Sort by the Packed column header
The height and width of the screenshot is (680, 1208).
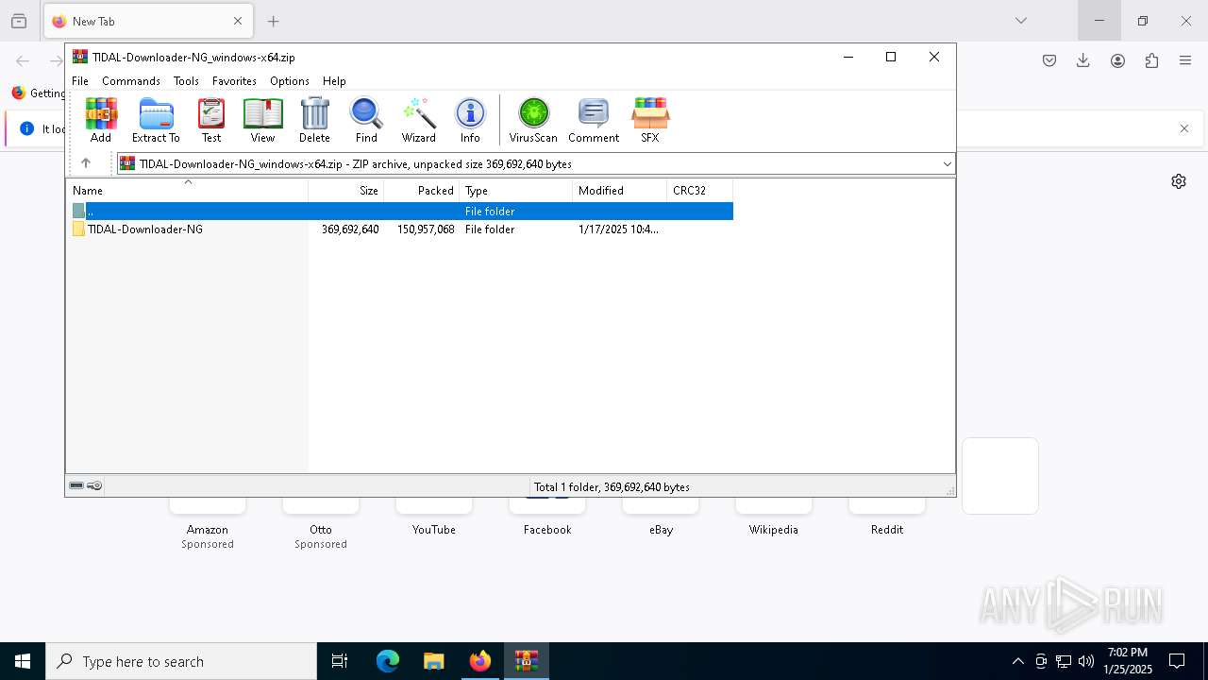click(x=422, y=190)
